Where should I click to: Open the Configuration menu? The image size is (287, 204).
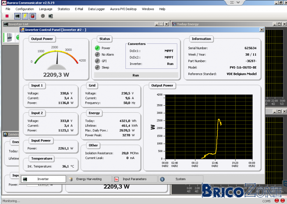click(25, 9)
